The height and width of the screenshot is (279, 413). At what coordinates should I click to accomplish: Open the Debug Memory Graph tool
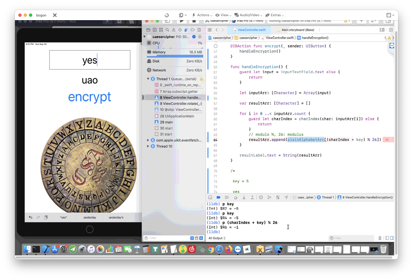point(269,197)
